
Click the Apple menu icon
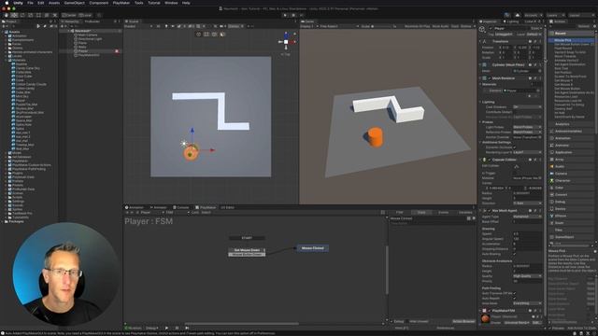click(7, 3)
